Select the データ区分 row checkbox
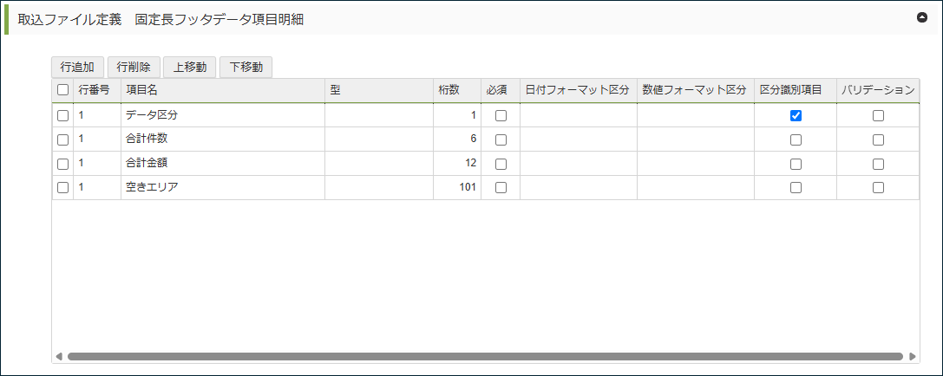 tap(62, 115)
